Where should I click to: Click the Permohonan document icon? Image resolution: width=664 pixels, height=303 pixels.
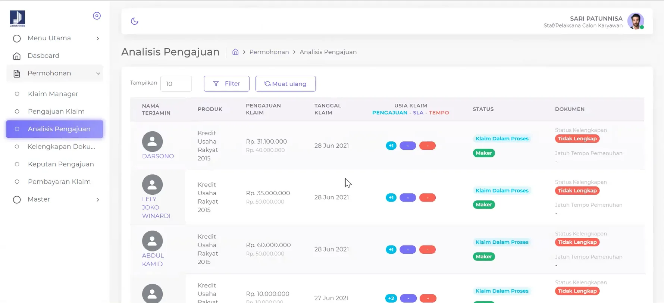(17, 74)
